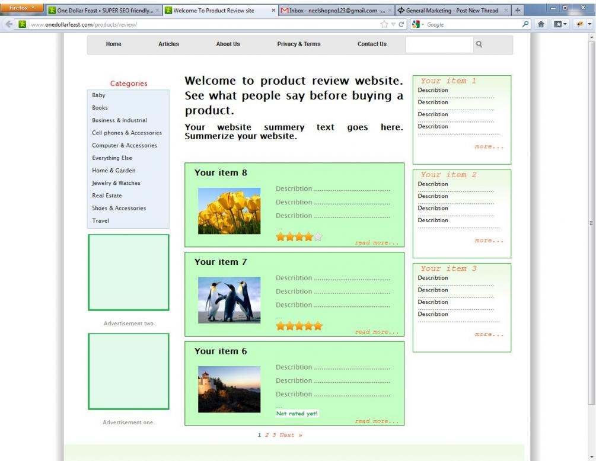Image resolution: width=596 pixels, height=461 pixels.
Task: Click the browser back arrow button
Action: [9, 24]
